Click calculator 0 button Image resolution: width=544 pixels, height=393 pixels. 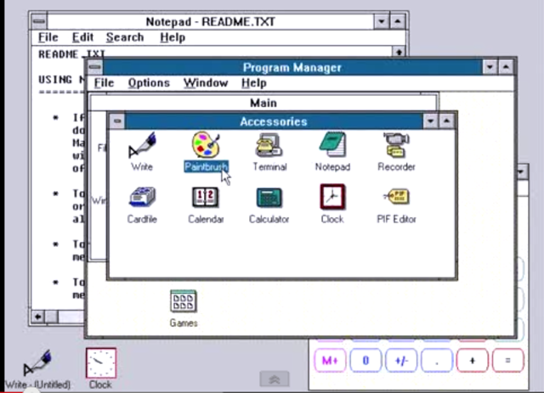tap(365, 361)
